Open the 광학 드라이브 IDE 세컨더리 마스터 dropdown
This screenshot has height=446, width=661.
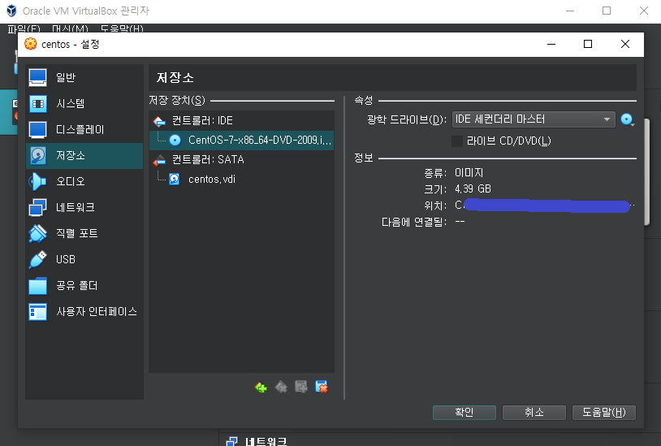[x=534, y=119]
